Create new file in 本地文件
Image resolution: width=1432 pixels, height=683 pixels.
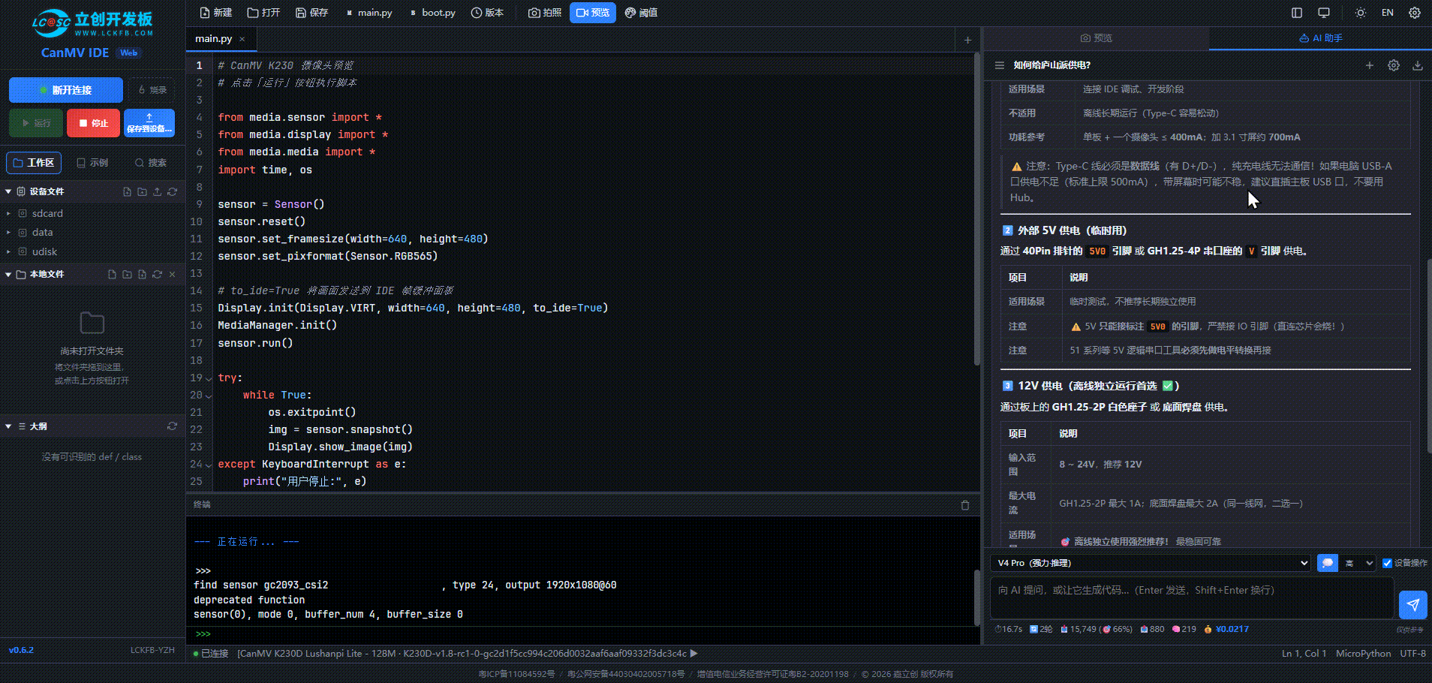click(113, 275)
